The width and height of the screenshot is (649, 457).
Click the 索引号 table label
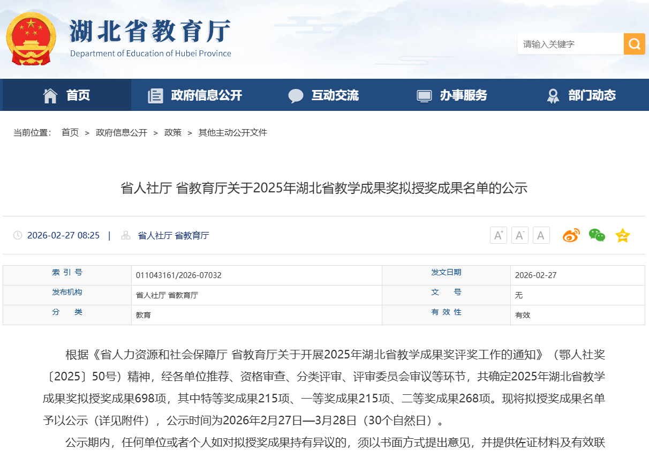[x=67, y=272]
